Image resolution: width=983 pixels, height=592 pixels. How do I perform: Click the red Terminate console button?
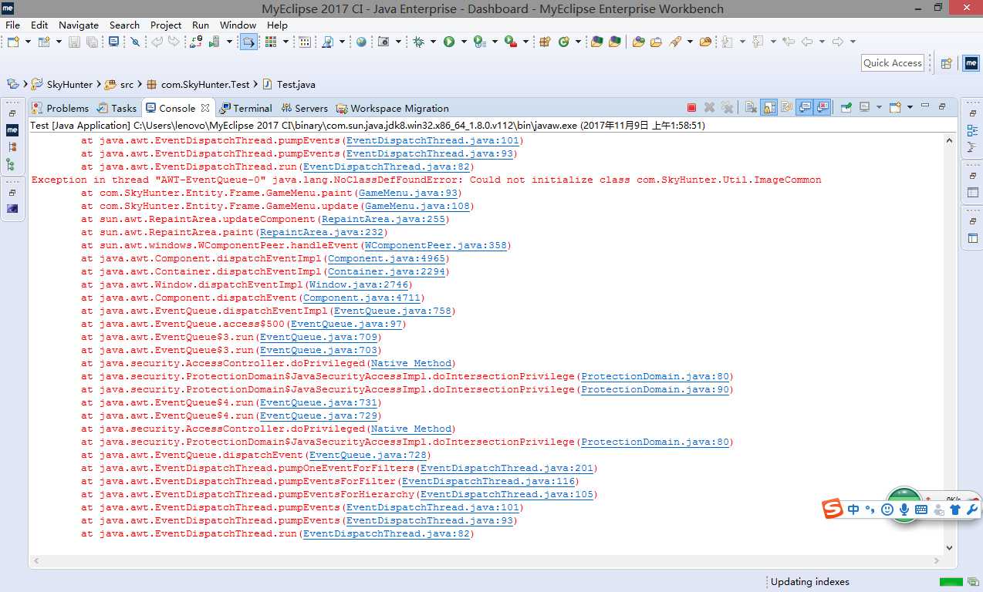click(x=691, y=108)
